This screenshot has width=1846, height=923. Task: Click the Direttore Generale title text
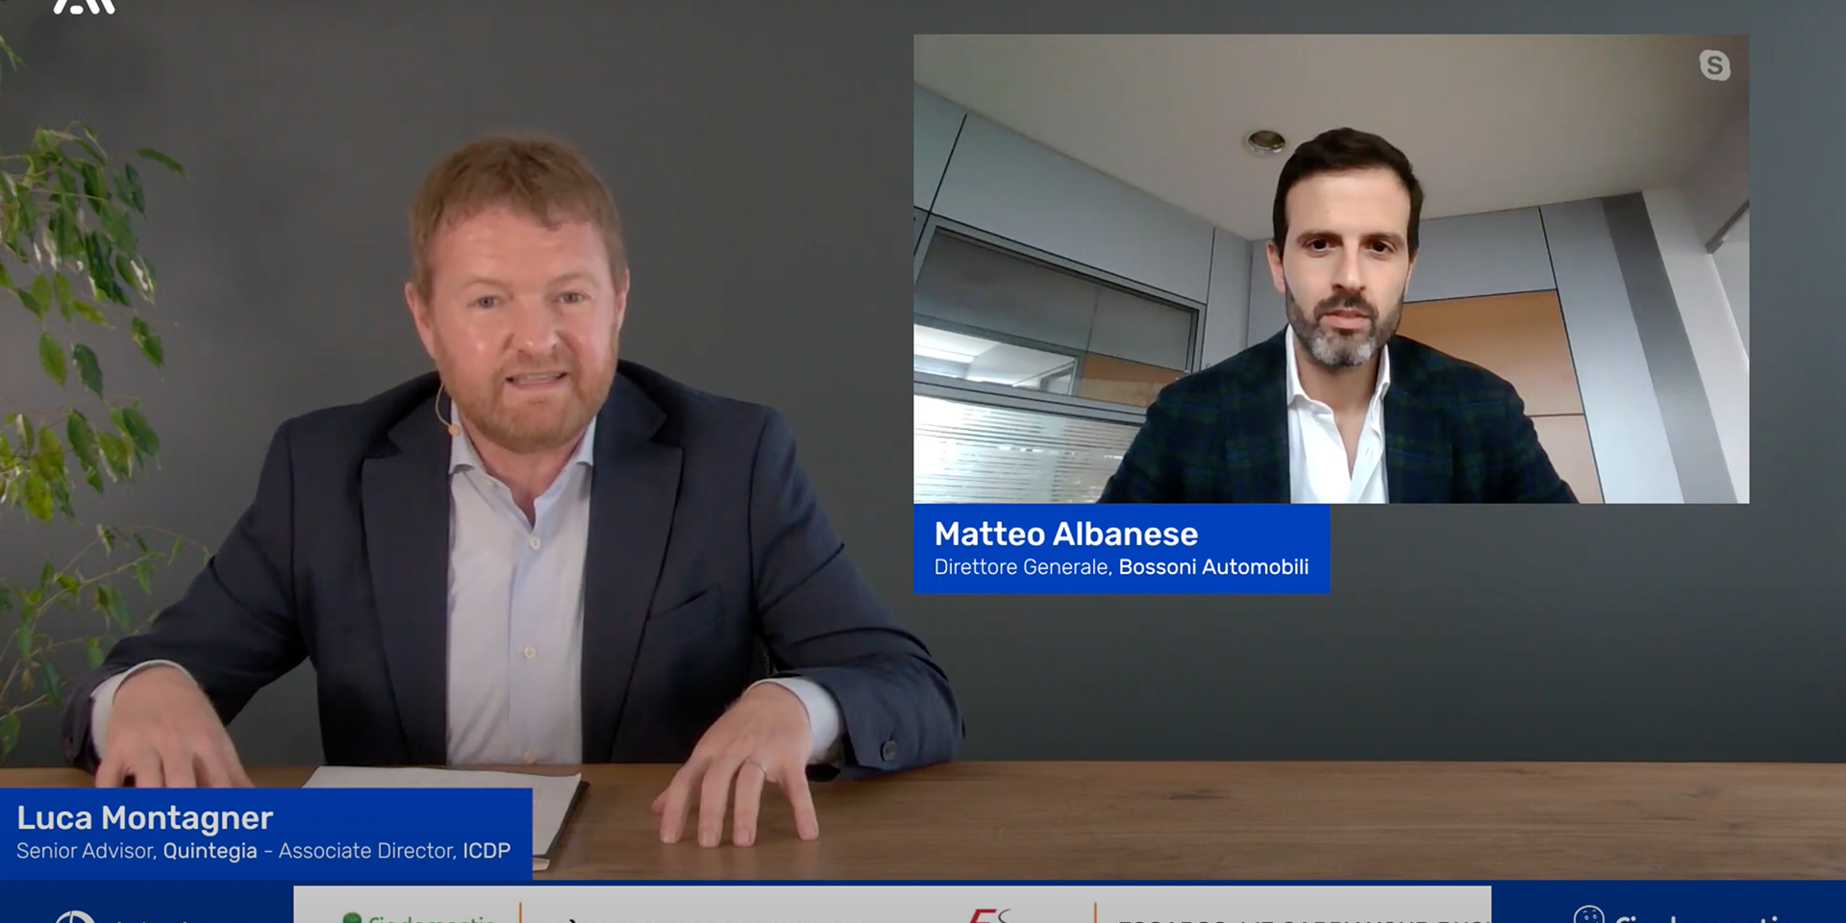coord(1021,567)
